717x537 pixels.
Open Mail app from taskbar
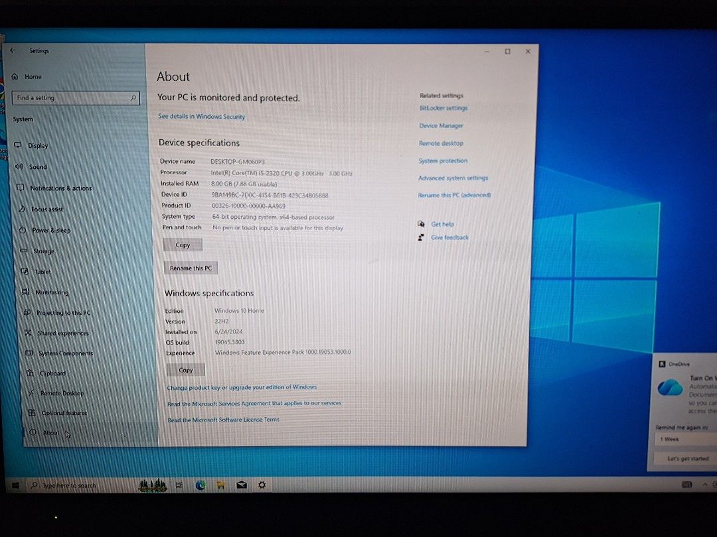[242, 485]
